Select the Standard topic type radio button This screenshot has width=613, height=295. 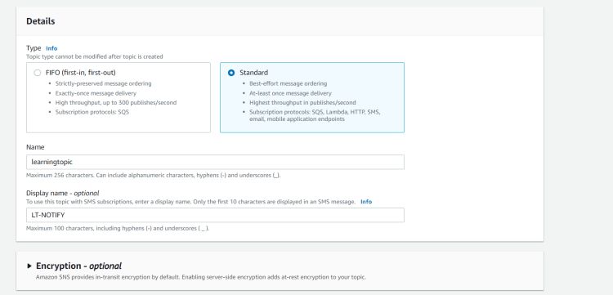231,73
